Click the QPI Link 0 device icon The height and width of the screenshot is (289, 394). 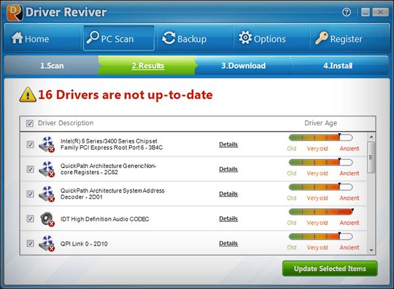[47, 243]
